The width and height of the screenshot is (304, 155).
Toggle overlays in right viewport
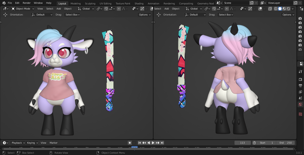point(260,9)
